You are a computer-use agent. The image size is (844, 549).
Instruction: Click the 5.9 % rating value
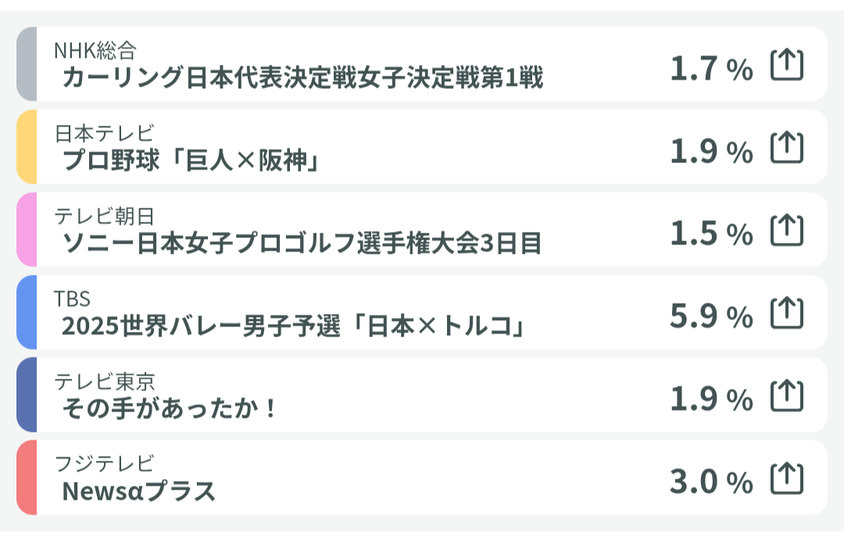pyautogui.click(x=710, y=315)
